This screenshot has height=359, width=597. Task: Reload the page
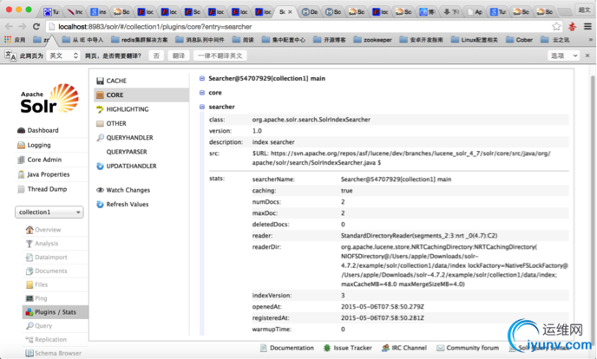[36, 26]
